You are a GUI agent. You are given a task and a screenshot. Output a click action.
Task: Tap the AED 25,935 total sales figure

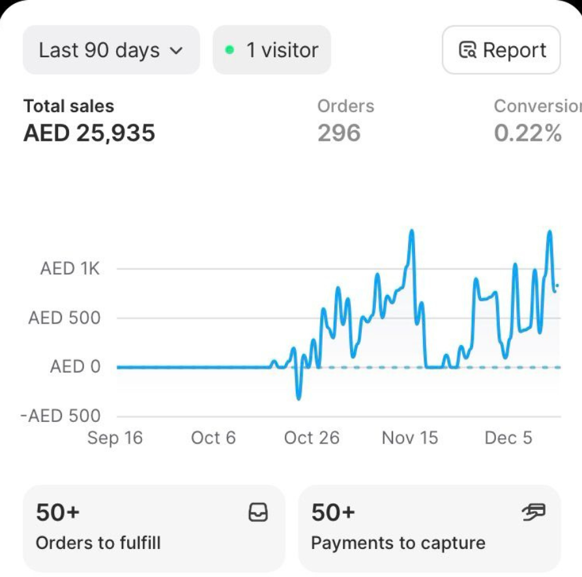click(x=89, y=133)
